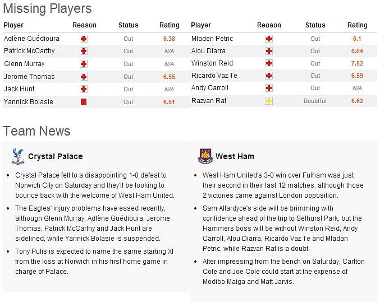Image resolution: width=380 pixels, height=303 pixels.
Task: Open Alou Diarra player entry
Action: coord(208,51)
